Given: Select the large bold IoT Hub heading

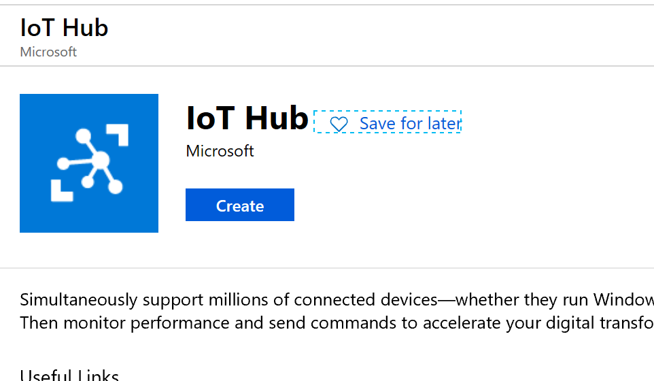Looking at the screenshot, I should coord(247,118).
